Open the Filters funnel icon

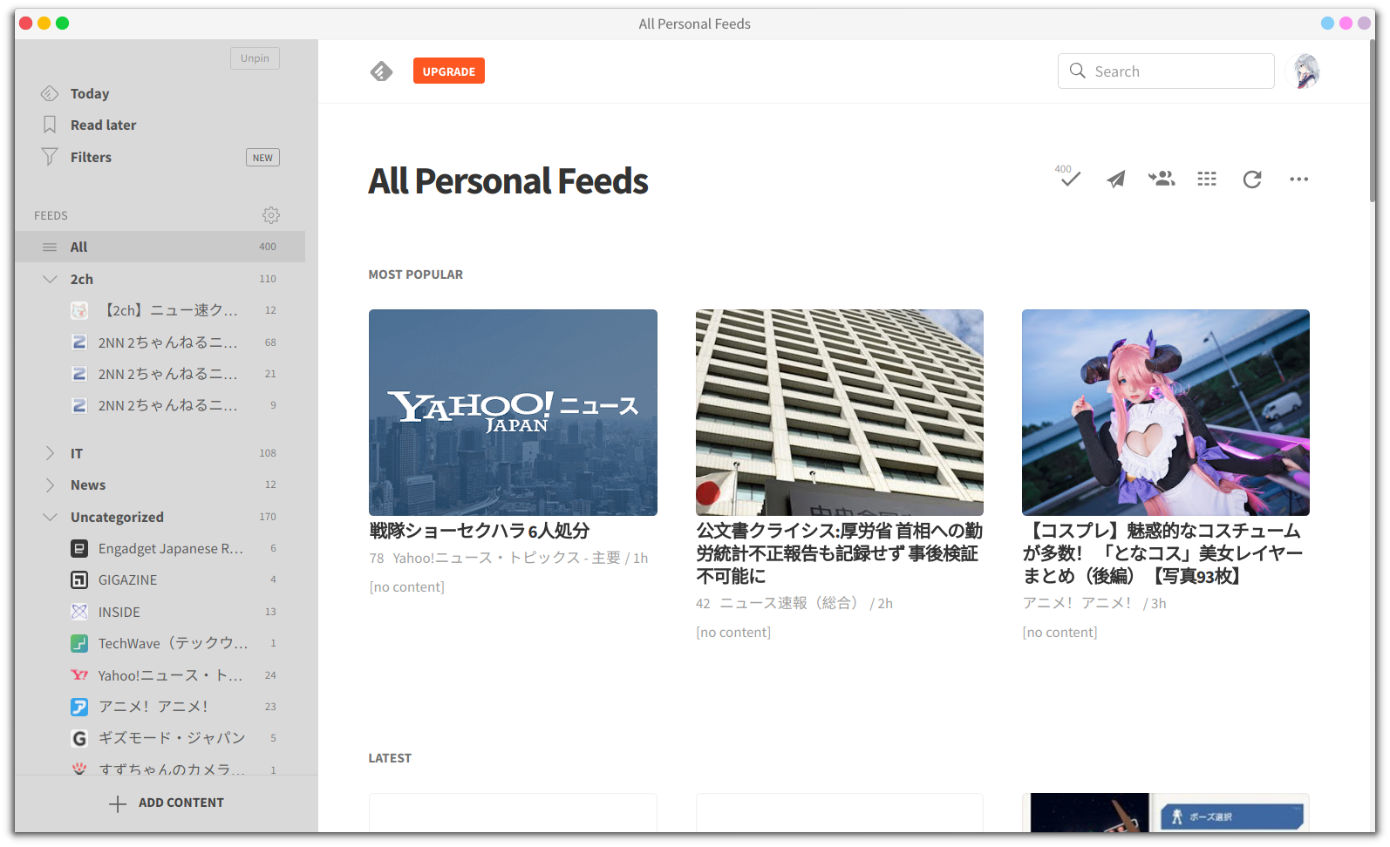(50, 157)
